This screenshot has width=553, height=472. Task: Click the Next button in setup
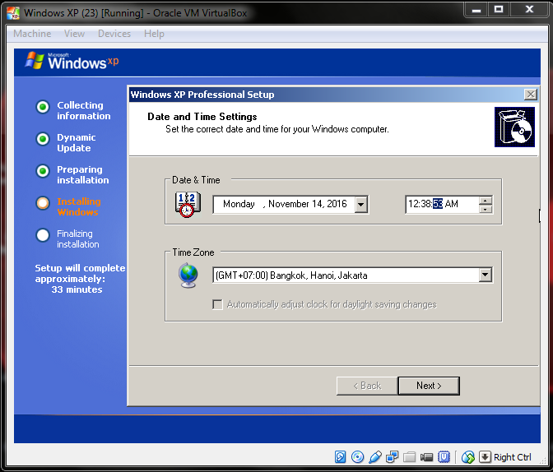pyautogui.click(x=429, y=386)
